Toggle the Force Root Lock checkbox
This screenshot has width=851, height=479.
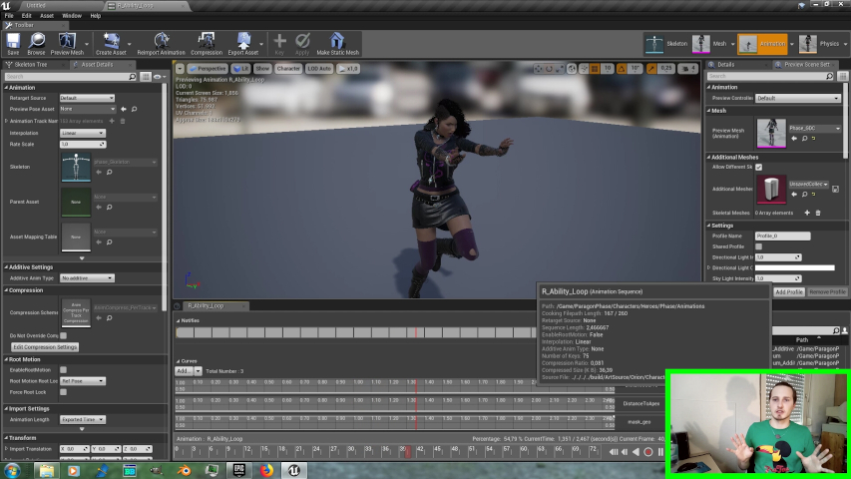[64, 392]
